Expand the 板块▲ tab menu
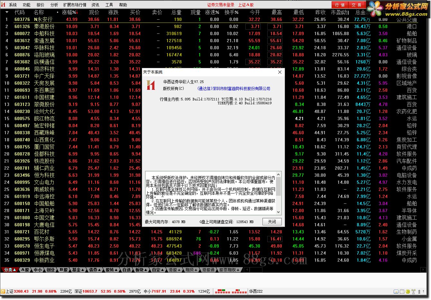The image size is (431, 300). click(141, 270)
